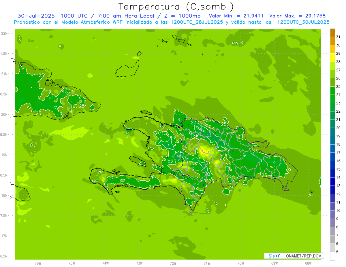
Task: Click the legend swatch between 26 and 27
Action: click(x=332, y=74)
